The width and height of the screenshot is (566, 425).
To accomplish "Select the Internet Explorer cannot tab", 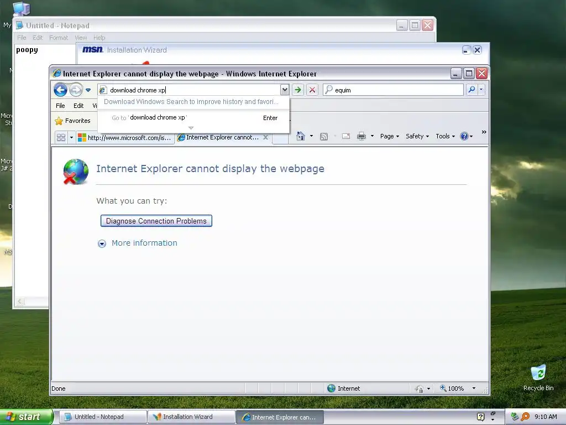I will [x=218, y=137].
